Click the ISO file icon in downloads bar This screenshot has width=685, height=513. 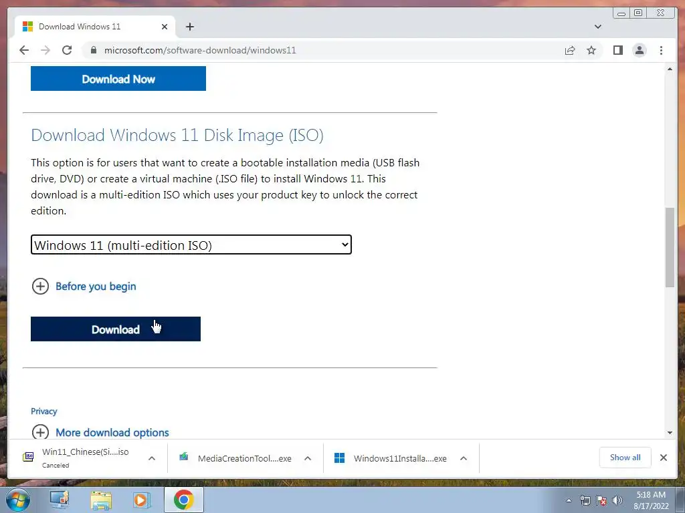(x=28, y=457)
